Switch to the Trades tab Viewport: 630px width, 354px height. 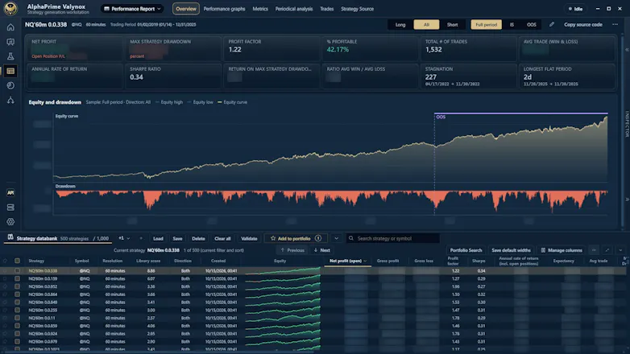tap(326, 9)
